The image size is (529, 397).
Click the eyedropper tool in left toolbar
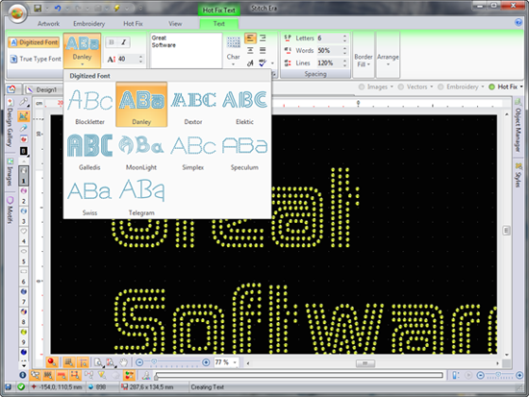tap(23, 128)
